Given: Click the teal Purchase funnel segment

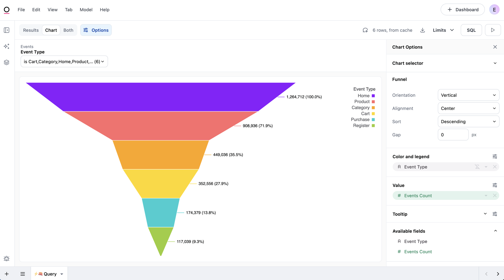Looking at the screenshot, I should [161, 212].
